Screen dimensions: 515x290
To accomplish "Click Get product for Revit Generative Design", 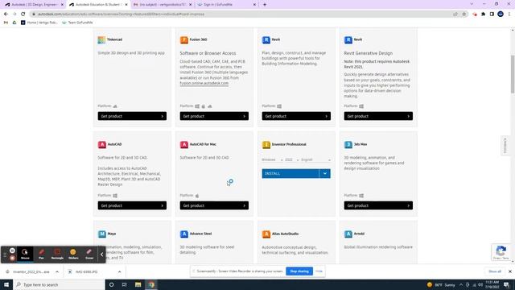I will 378,116.
